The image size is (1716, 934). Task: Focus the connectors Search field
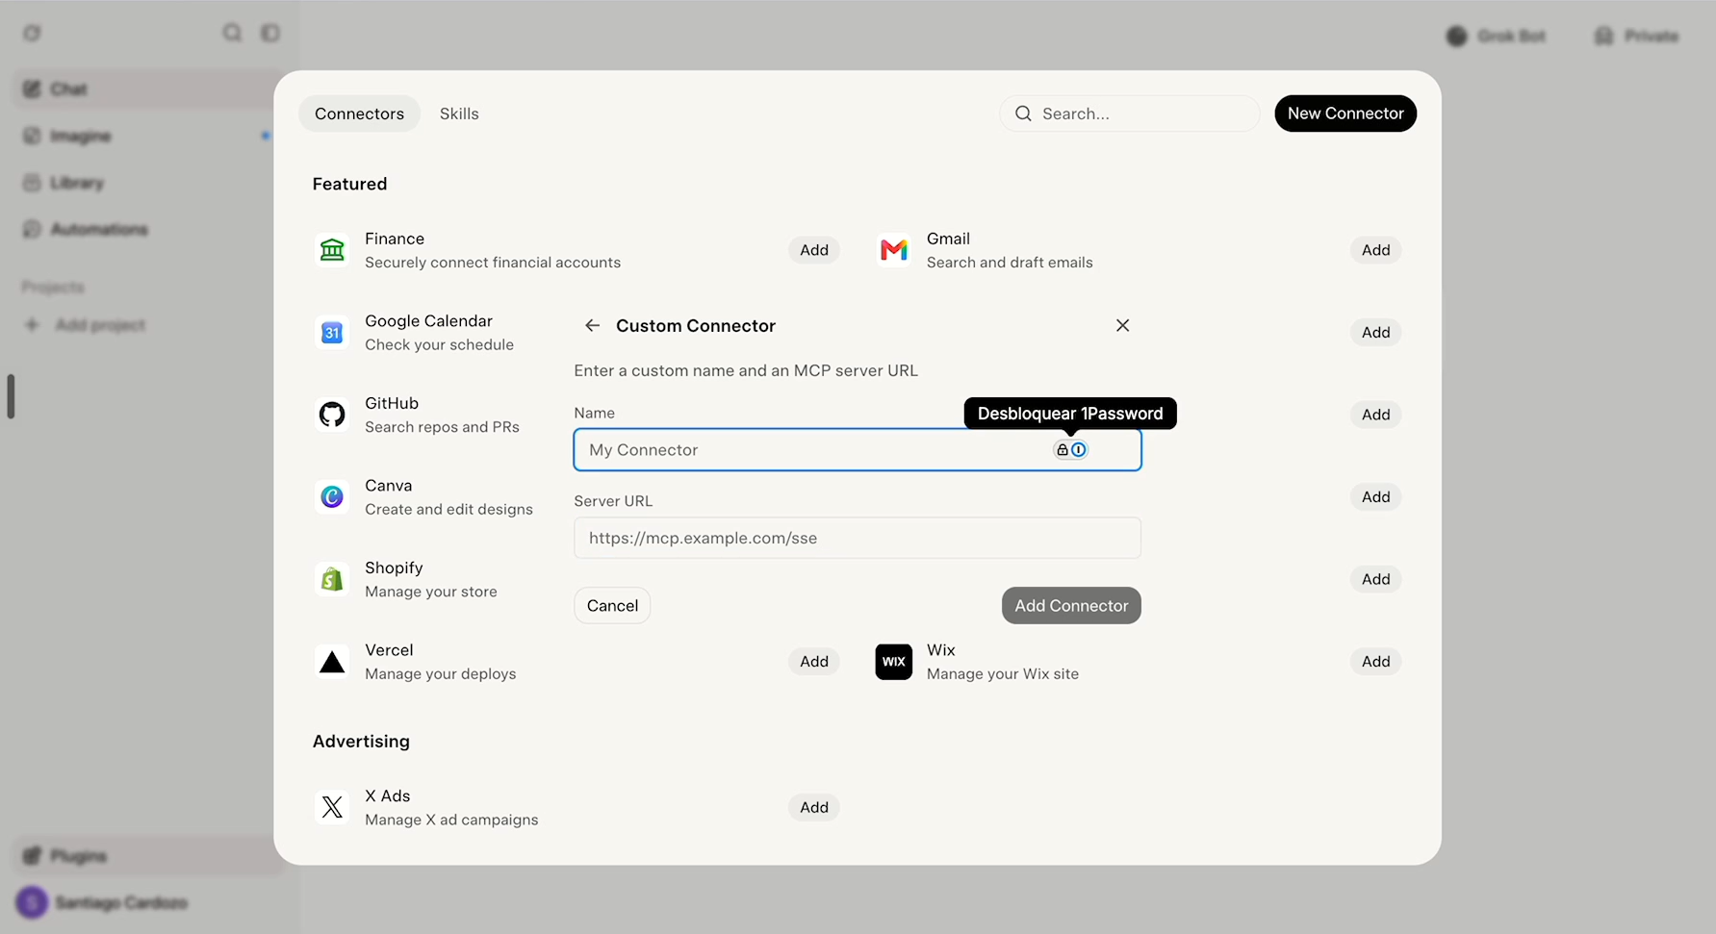point(1130,114)
